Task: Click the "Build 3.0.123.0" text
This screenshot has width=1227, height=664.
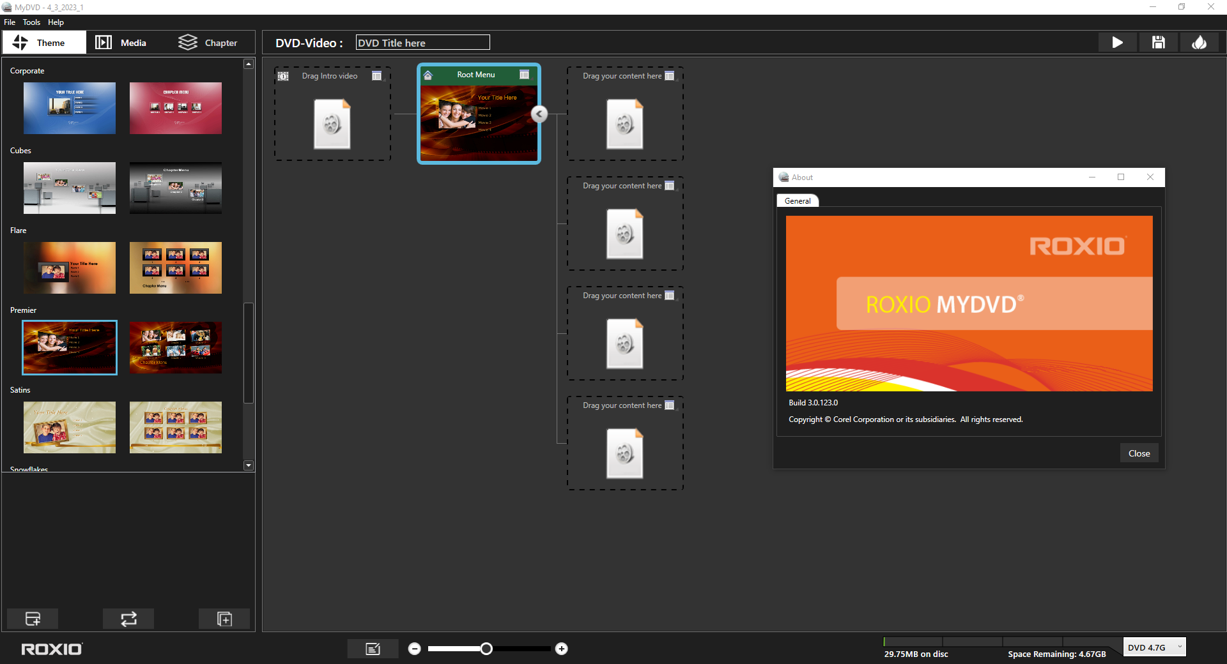Action: 813,403
